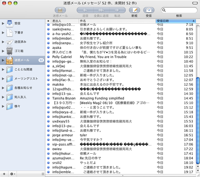Click the unread status column header dot

tap(48, 21)
